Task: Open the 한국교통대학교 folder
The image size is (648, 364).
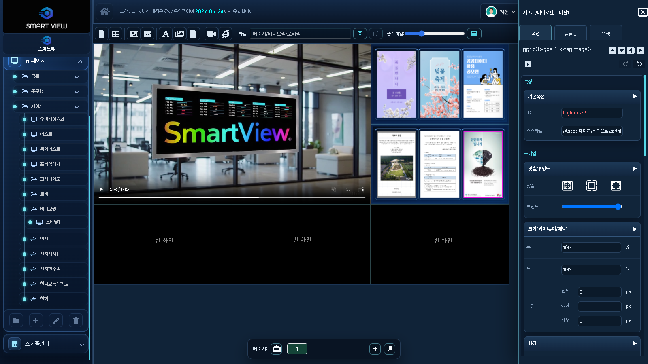Action: tap(54, 284)
